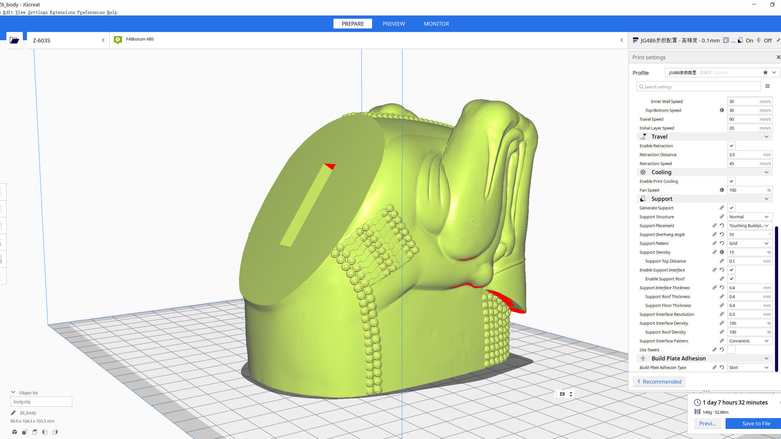Open the Help menu
Screen dimensions: 781x439
tap(112, 12)
